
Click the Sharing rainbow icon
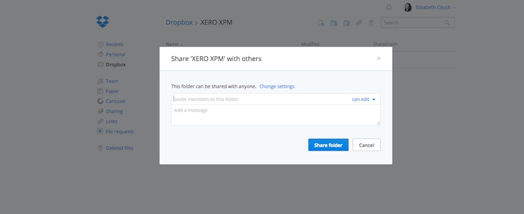point(100,111)
